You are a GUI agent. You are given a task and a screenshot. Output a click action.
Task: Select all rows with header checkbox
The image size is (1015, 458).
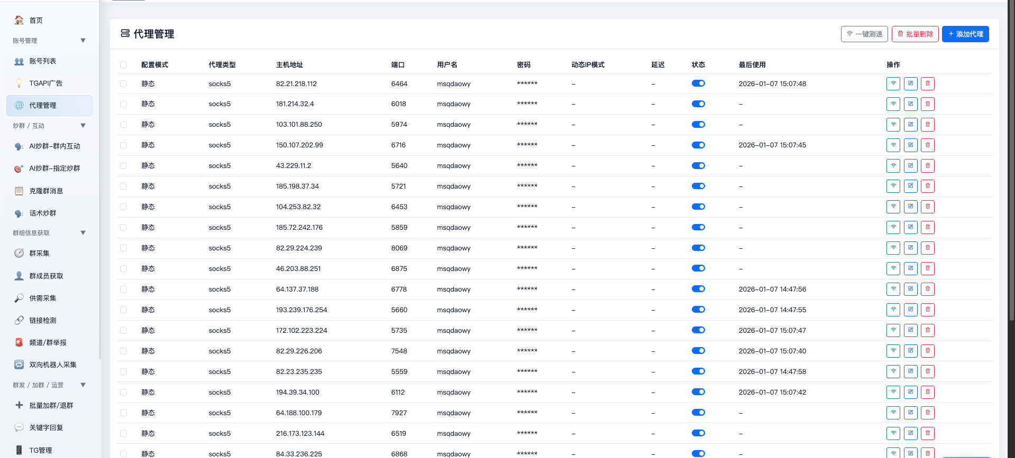(x=124, y=65)
